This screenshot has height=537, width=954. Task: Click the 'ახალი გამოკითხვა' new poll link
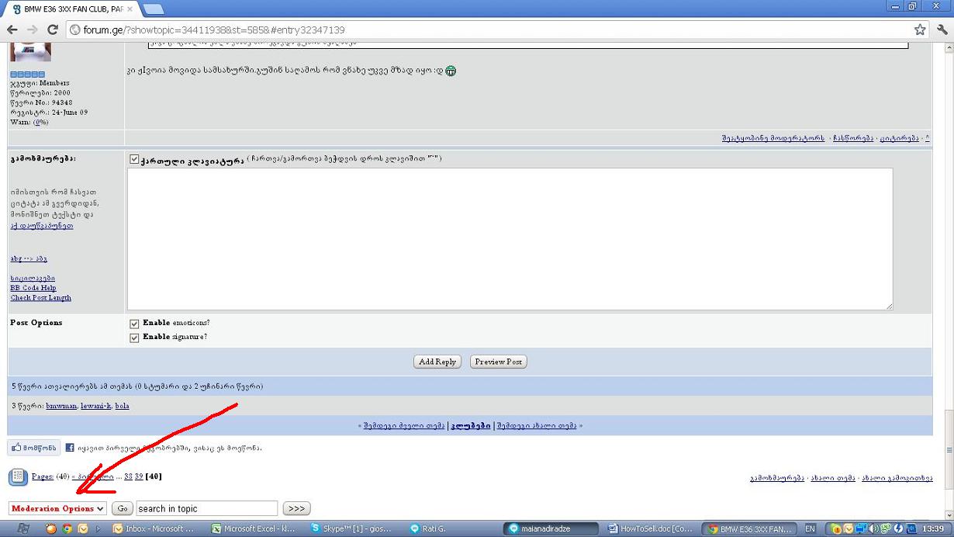[x=897, y=478]
